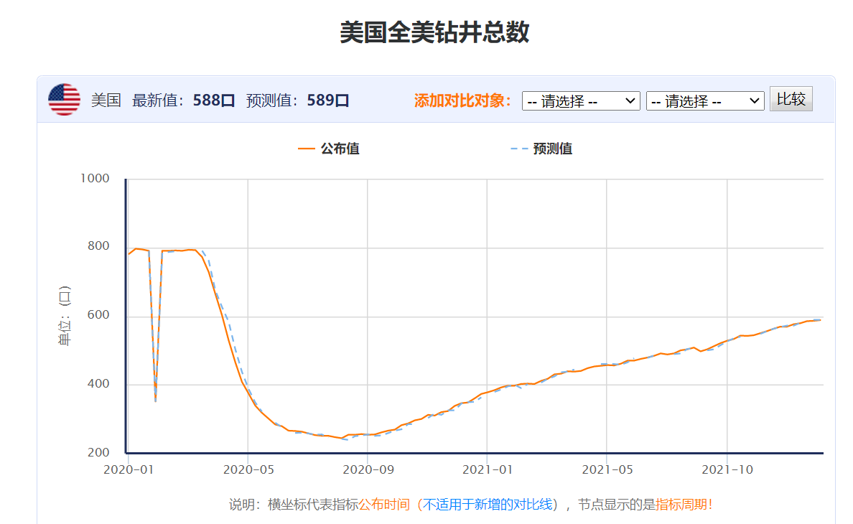Click the orange line marker beside 公布值
Viewport: 853px width, 524px height.
pyautogui.click(x=307, y=149)
